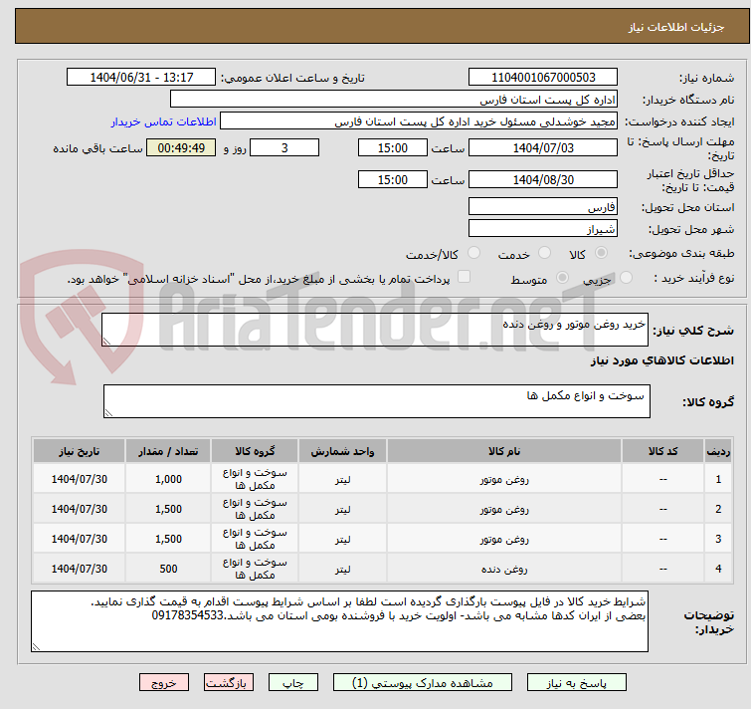Click the گروه کالا column header in table
The width and height of the screenshot is (751, 709).
pos(255,451)
